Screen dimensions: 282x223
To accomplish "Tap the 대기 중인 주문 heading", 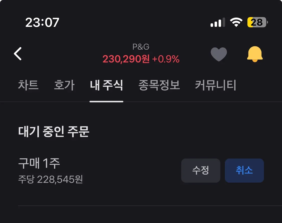I will pyautogui.click(x=54, y=132).
